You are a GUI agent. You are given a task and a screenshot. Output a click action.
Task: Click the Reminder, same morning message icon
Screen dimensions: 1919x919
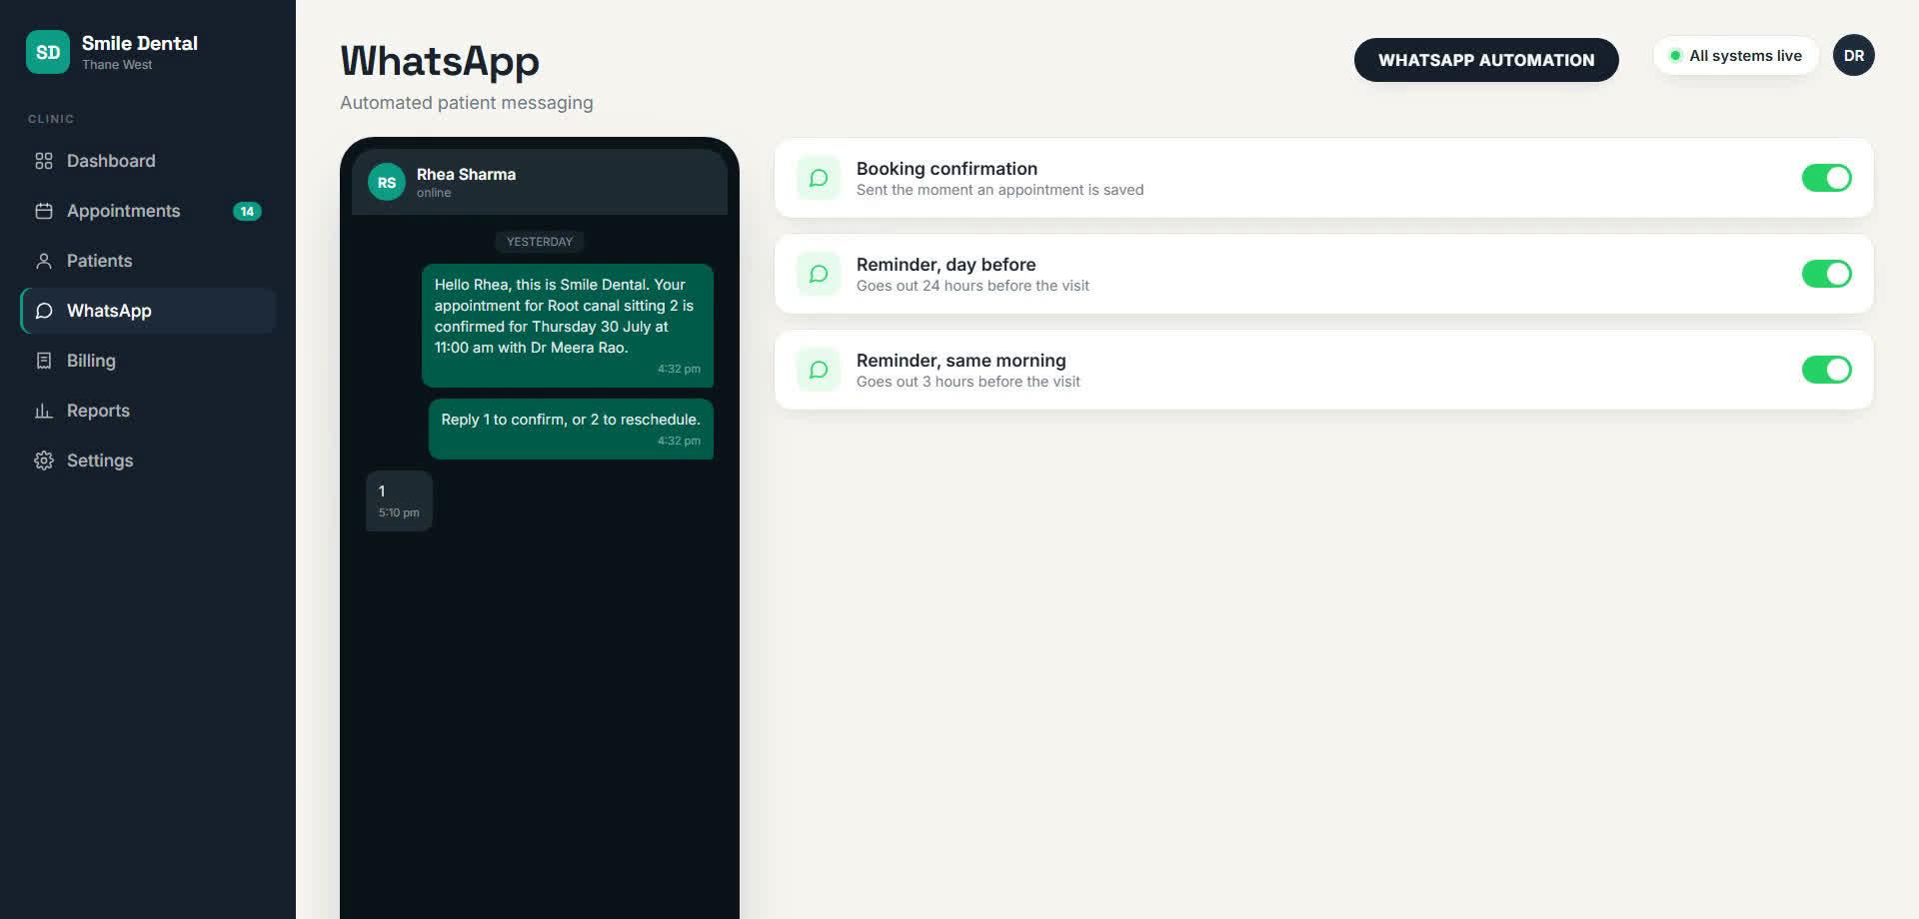(819, 370)
